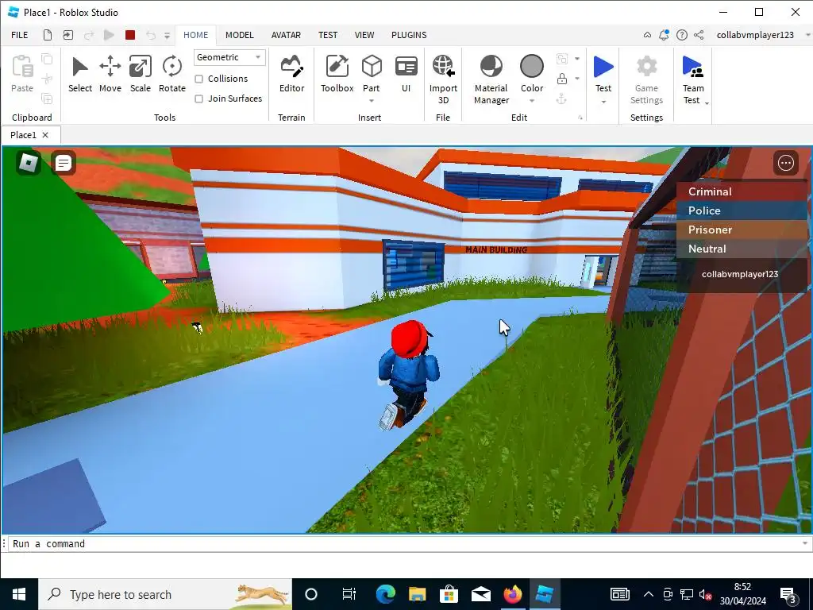The image size is (813, 610).
Task: Open the FILE menu
Action: (x=20, y=35)
